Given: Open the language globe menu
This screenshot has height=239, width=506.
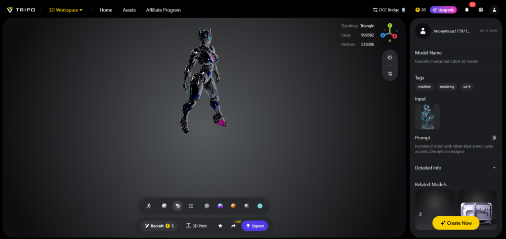Looking at the screenshot, I should [481, 10].
